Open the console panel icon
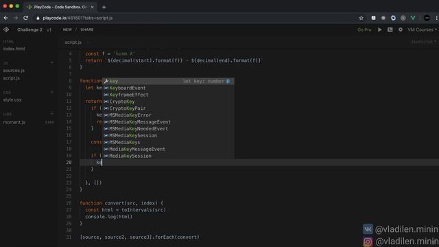 [x=390, y=30]
